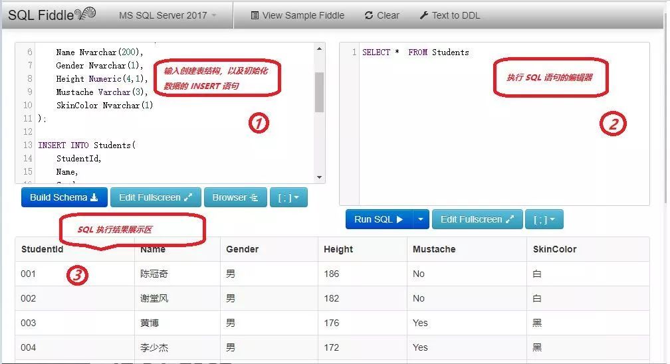670x364 pixels.
Task: Open the MS SQL Server 2017 dropdown
Action: point(167,15)
